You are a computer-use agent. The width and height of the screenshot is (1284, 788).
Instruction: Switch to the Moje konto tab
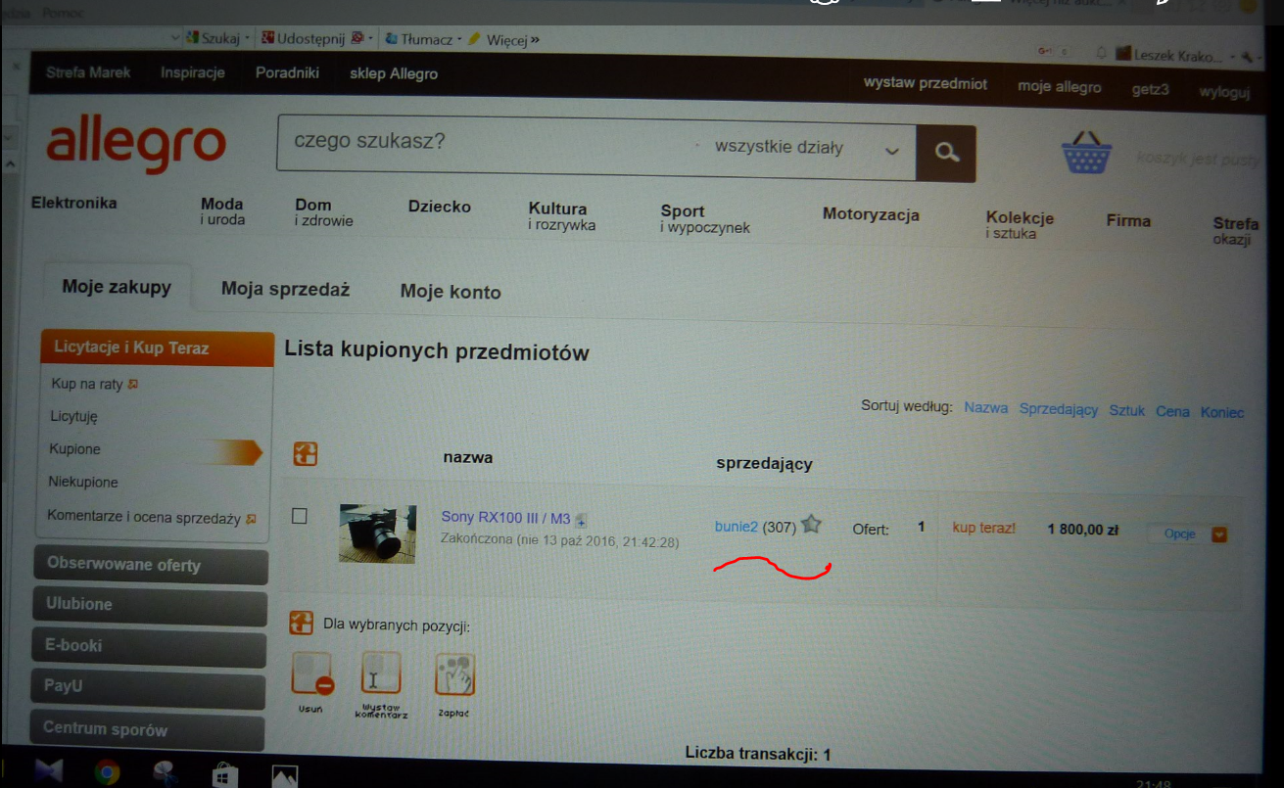(x=451, y=292)
